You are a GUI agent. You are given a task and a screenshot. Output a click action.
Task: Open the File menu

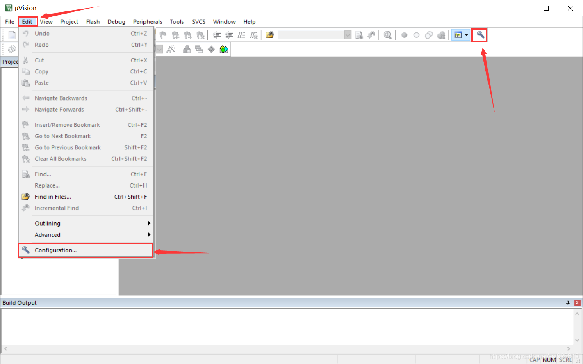coord(10,22)
